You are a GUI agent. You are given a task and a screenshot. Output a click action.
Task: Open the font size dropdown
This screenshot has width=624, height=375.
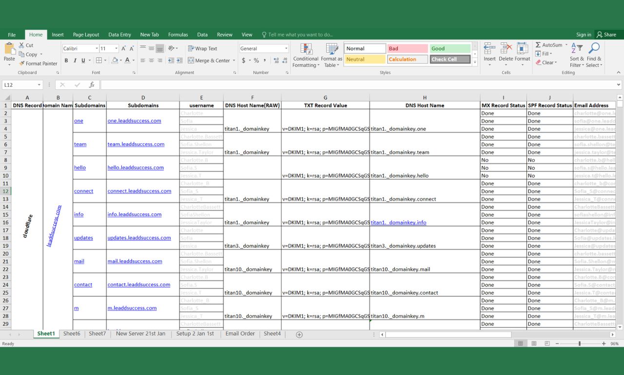point(108,48)
